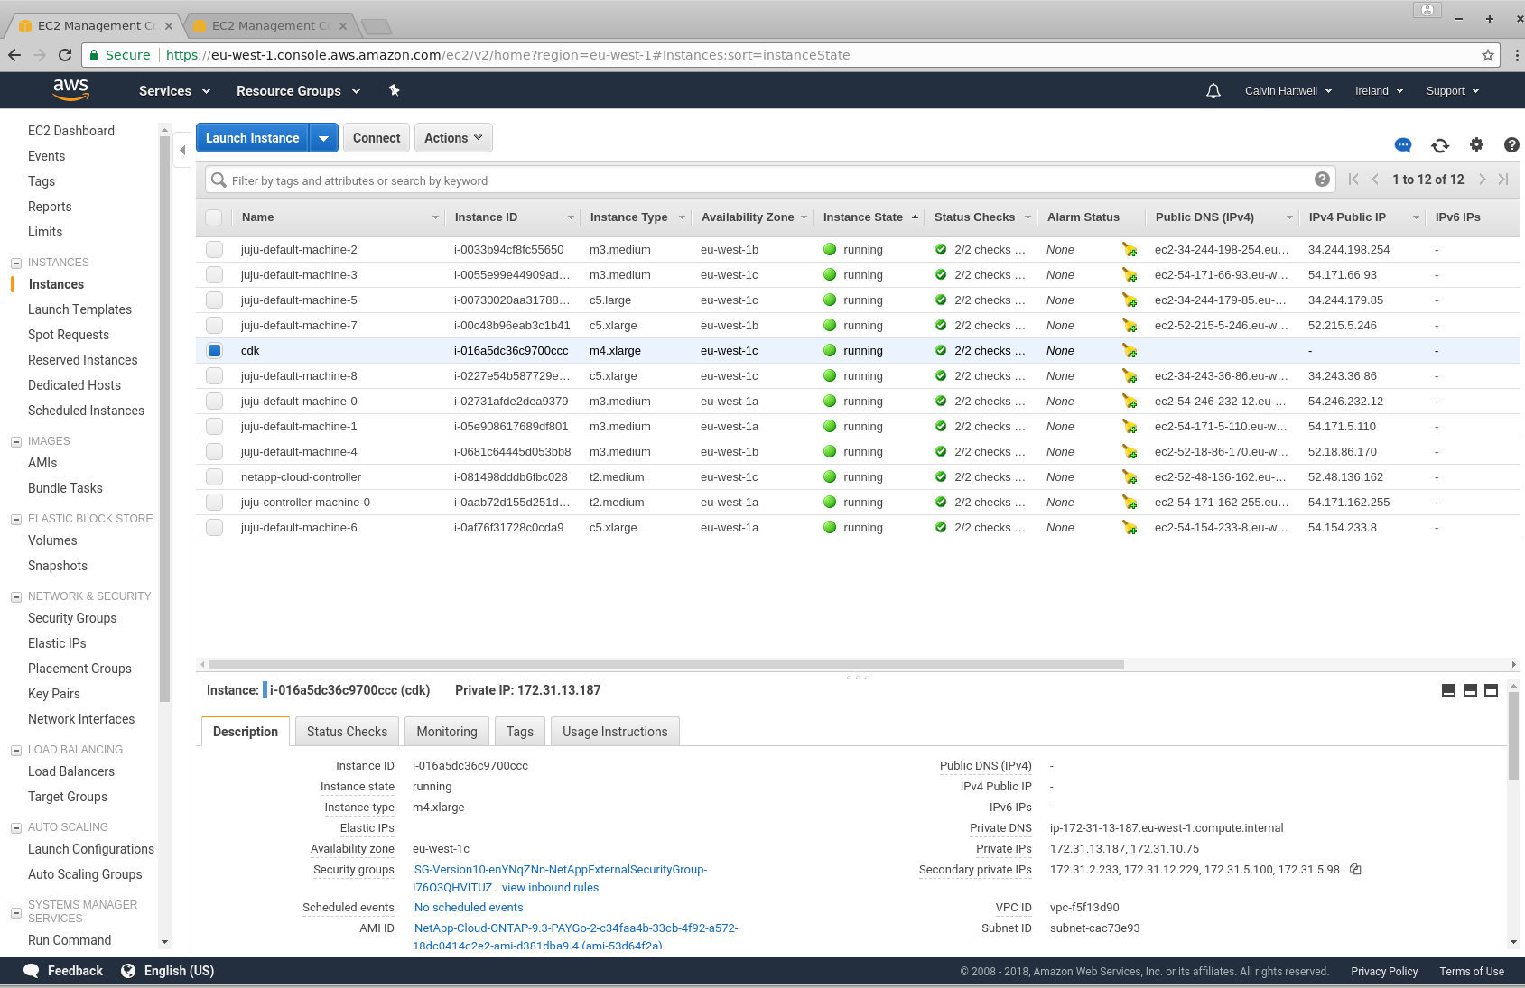
Task: Collapse the INSTANCES sidebar section
Action: pos(16,263)
